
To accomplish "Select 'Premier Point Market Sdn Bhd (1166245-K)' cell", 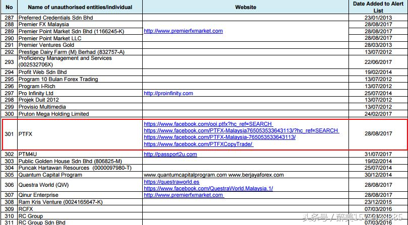I will (x=80, y=31).
